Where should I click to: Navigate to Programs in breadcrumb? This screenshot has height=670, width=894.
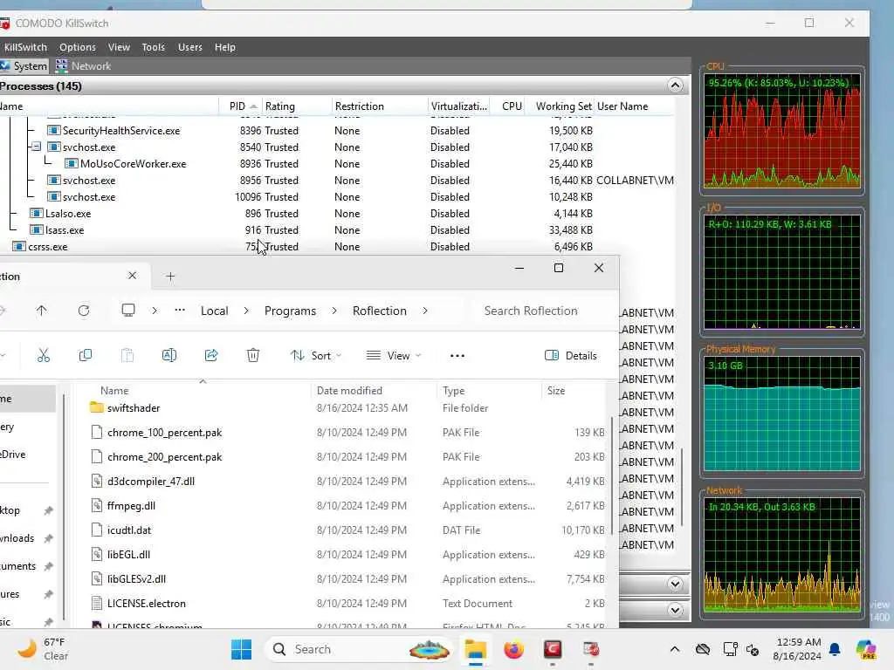290,311
